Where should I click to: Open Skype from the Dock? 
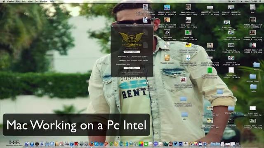[96, 144]
